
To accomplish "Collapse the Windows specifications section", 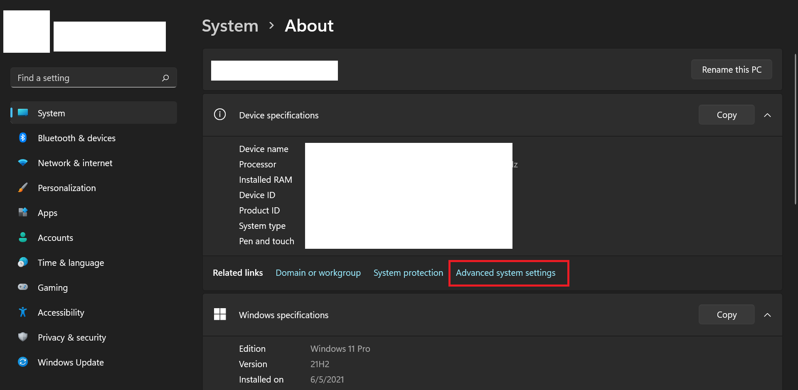I will click(x=767, y=315).
